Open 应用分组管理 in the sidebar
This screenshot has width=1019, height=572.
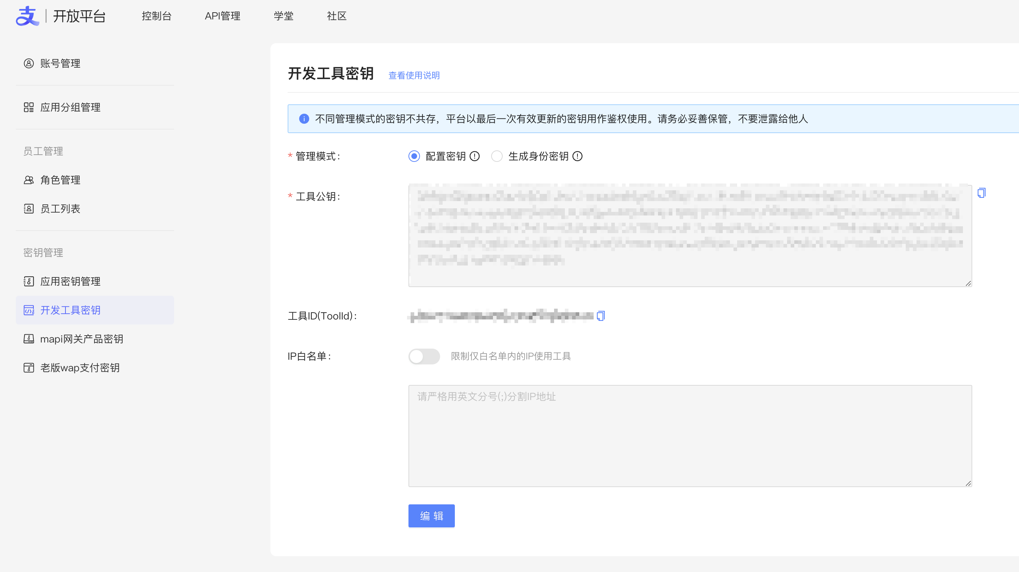tap(70, 107)
